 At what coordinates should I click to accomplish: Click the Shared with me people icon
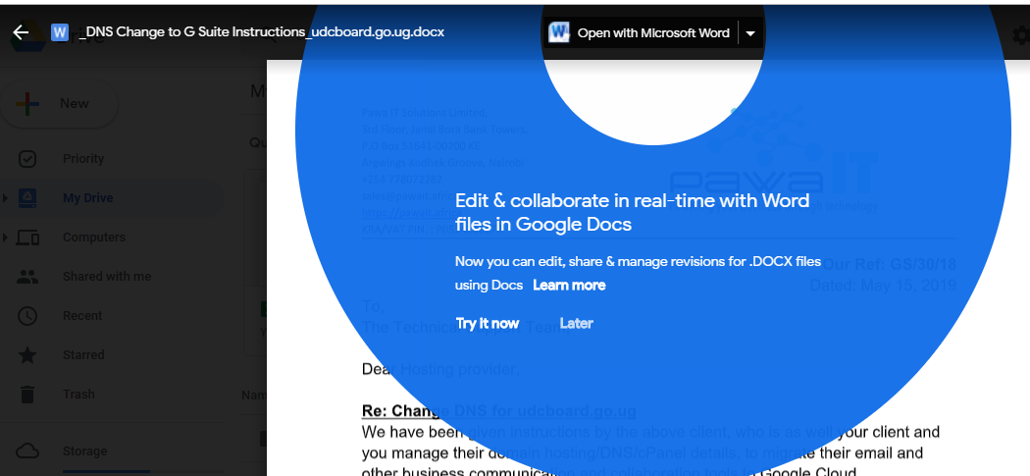click(26, 277)
